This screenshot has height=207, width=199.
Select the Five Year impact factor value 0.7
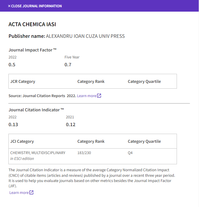(68, 65)
